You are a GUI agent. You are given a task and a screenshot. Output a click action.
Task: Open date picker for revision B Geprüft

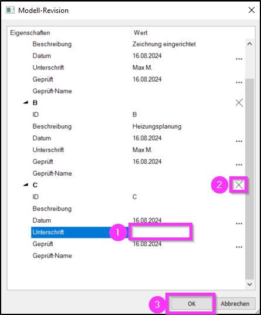pos(239,165)
